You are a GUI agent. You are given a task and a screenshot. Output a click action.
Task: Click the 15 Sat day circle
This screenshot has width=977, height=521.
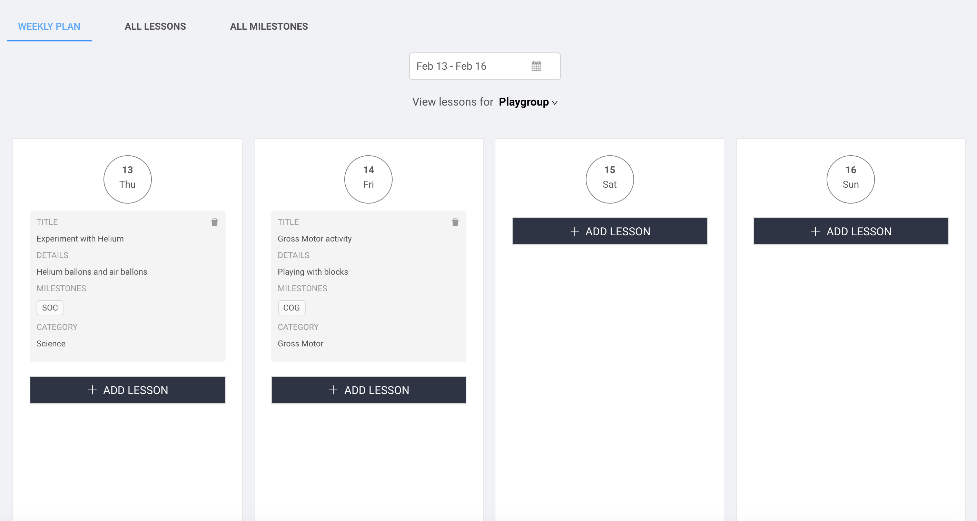pyautogui.click(x=610, y=179)
